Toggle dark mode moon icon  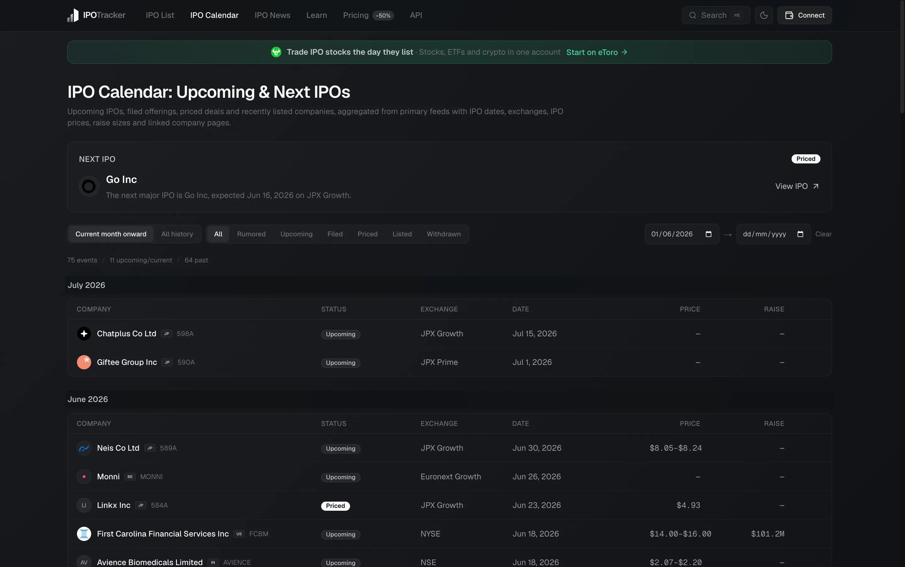(x=764, y=15)
